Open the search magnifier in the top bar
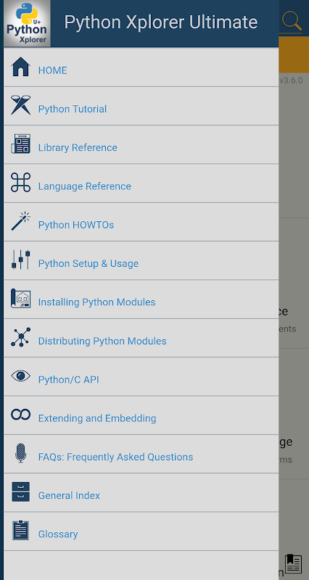 pos(292,22)
